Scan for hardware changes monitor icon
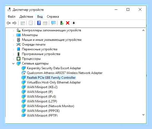This screenshot has height=129, width=152. [x=53, y=23]
